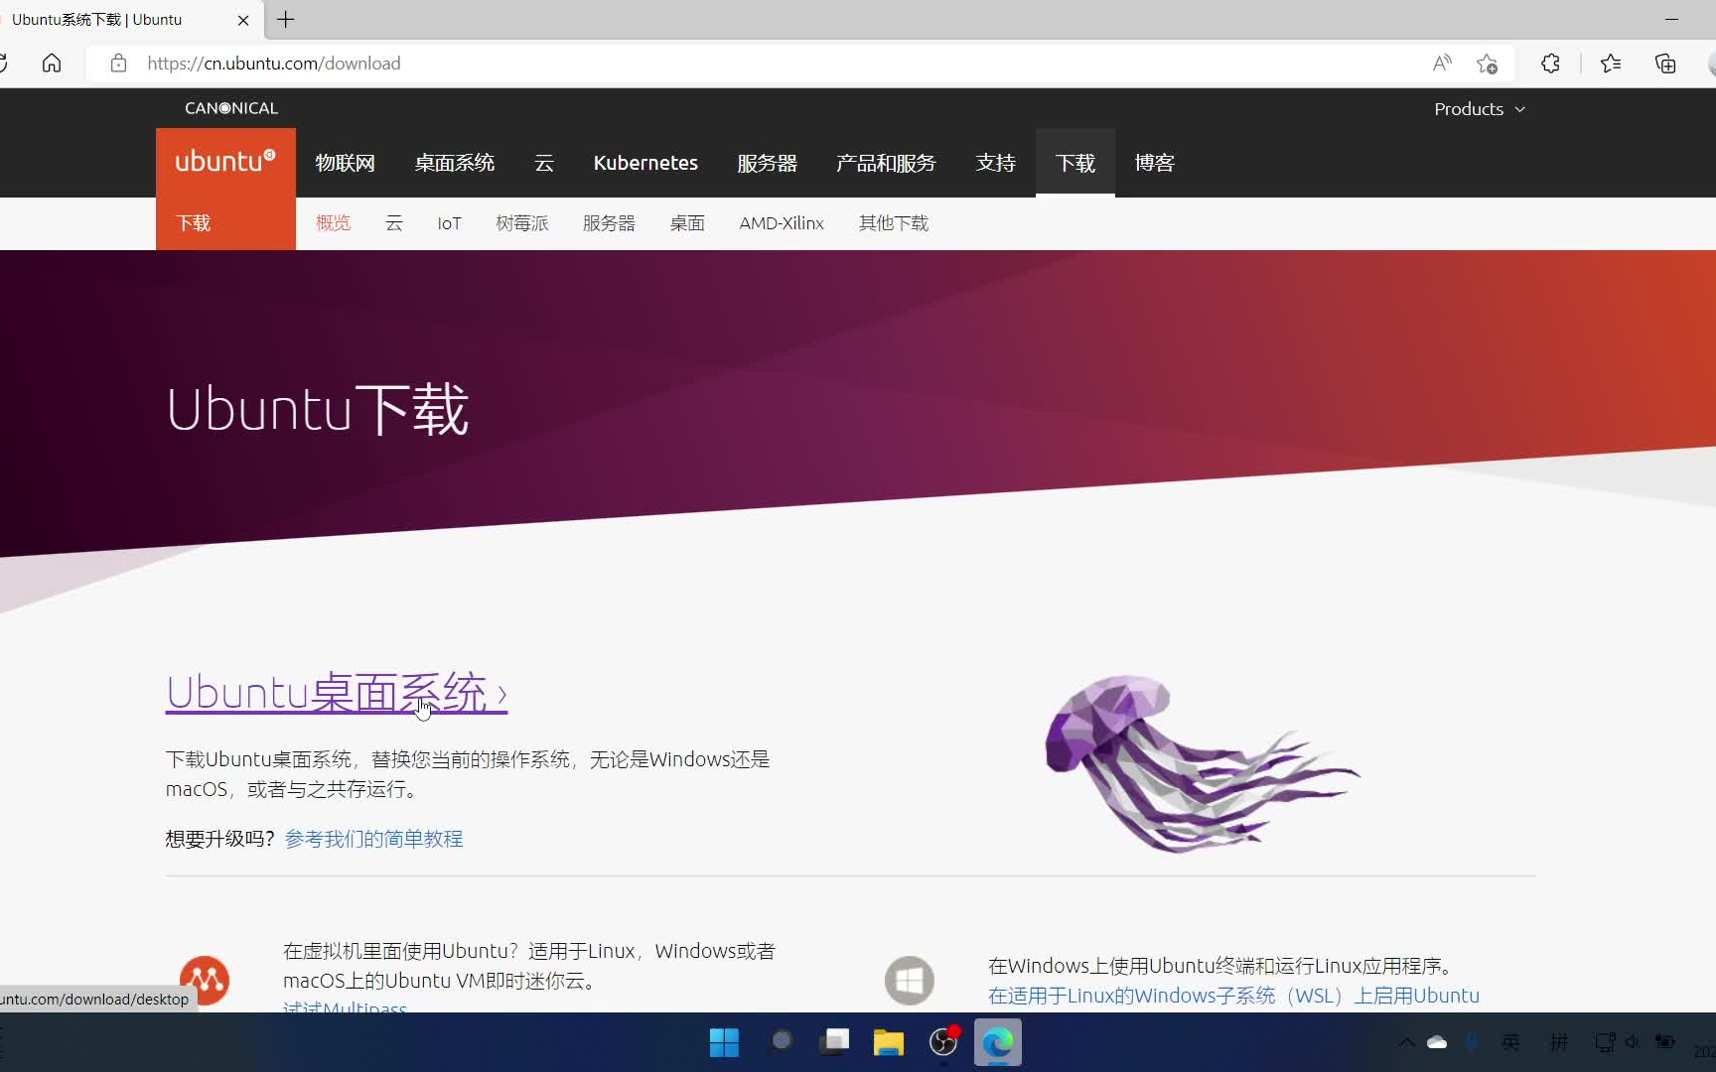Mute the system volume in the tray
The height and width of the screenshot is (1072, 1716).
[1633, 1042]
